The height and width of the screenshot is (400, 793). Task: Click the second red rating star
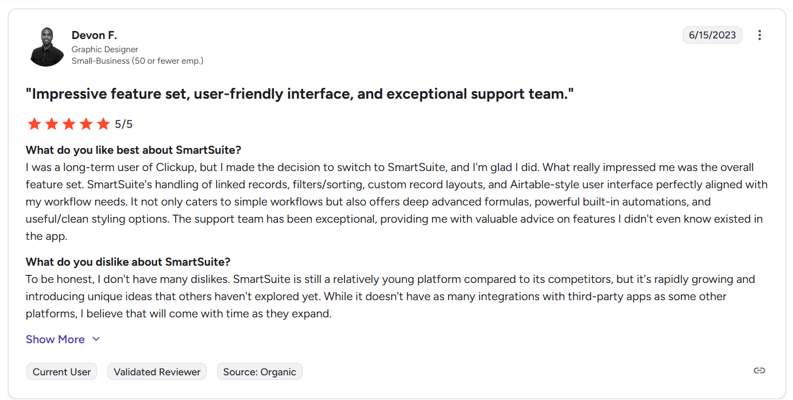click(x=52, y=124)
